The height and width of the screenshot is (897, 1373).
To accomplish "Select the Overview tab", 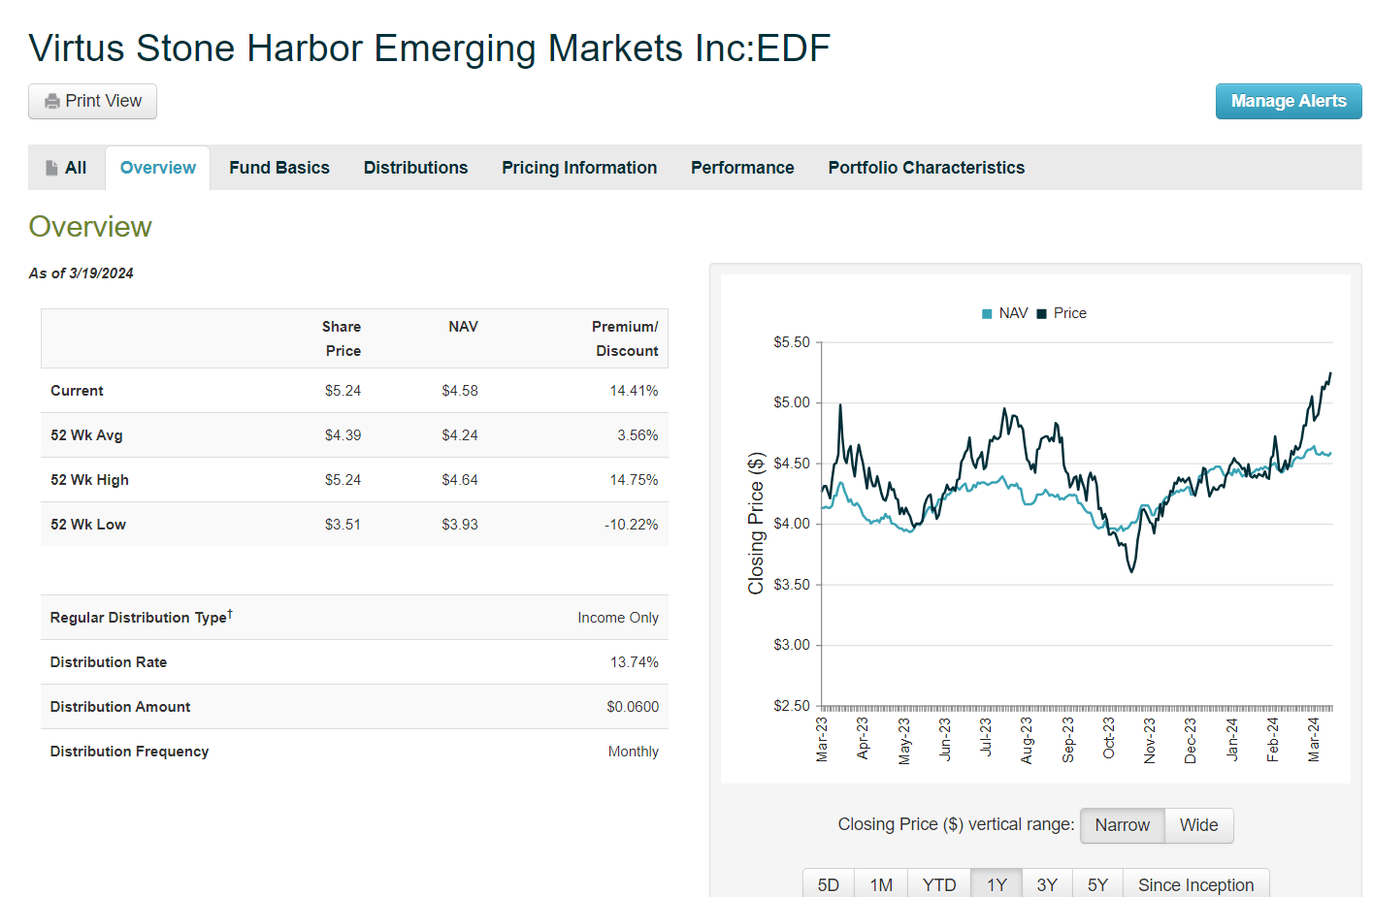I will coord(157,168).
